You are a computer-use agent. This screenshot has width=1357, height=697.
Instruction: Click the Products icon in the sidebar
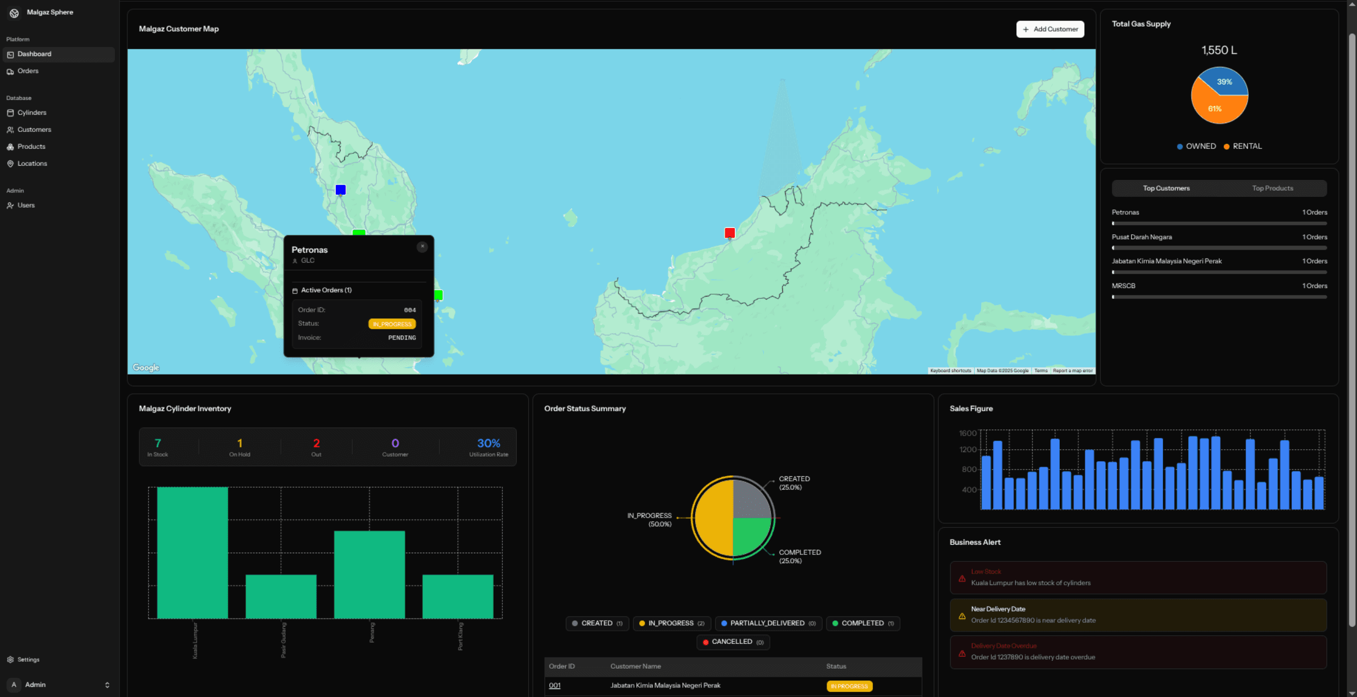[11, 147]
